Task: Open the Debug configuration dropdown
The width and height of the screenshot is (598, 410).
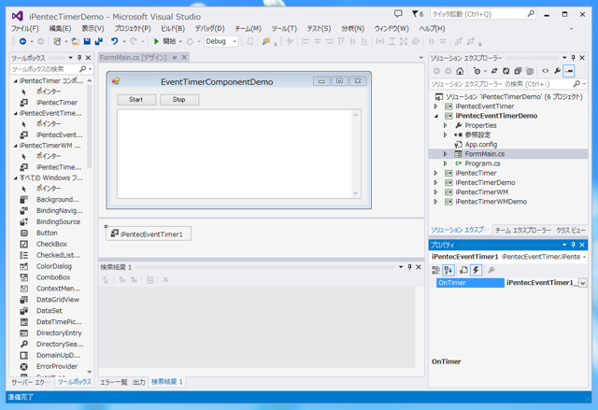Action: (235, 41)
